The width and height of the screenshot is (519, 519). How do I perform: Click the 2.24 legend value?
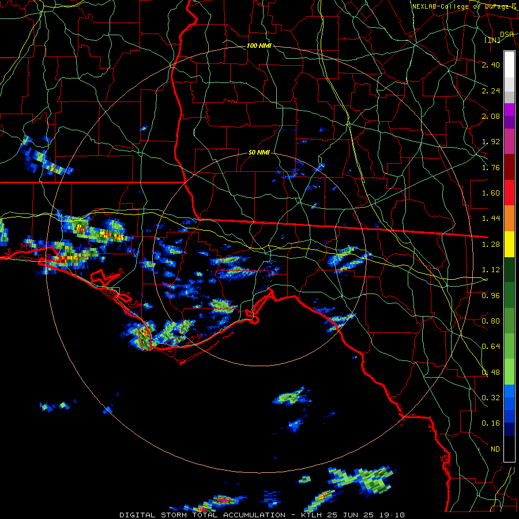click(x=491, y=91)
